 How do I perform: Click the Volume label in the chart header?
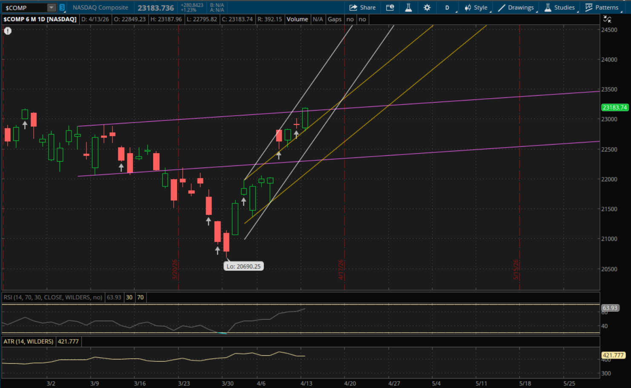tap(297, 19)
